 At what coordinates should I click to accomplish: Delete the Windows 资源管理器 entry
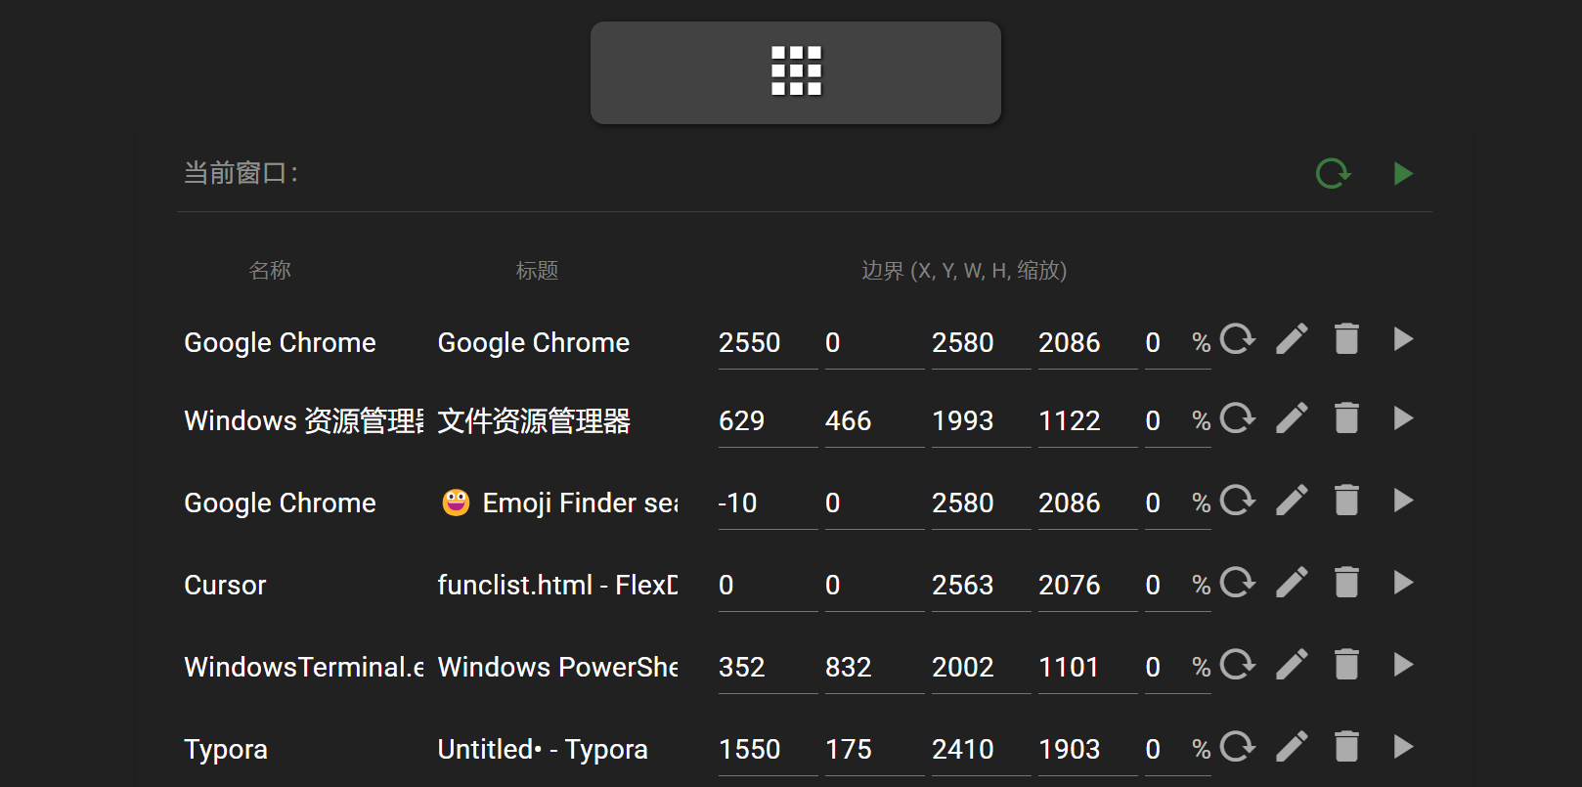[1346, 418]
